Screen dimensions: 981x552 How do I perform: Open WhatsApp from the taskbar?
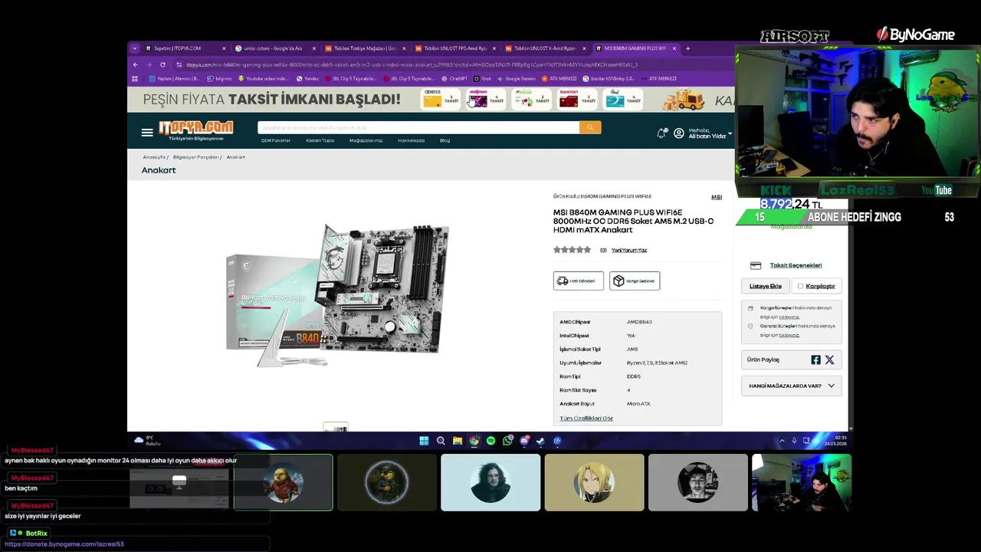[507, 441]
